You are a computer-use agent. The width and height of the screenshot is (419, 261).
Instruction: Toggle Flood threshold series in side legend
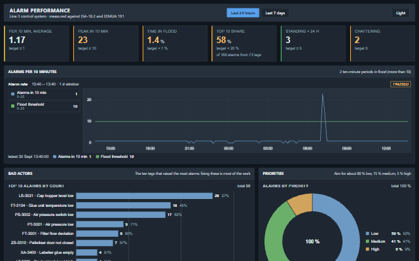pos(44,106)
